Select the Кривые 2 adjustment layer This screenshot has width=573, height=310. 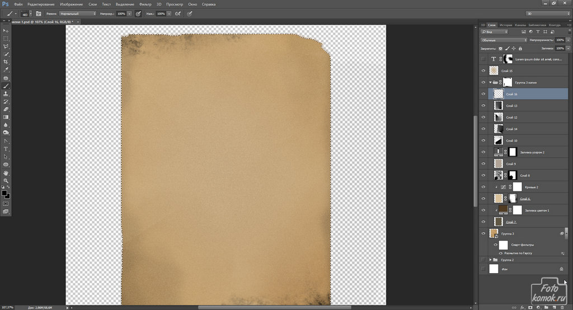532,187
